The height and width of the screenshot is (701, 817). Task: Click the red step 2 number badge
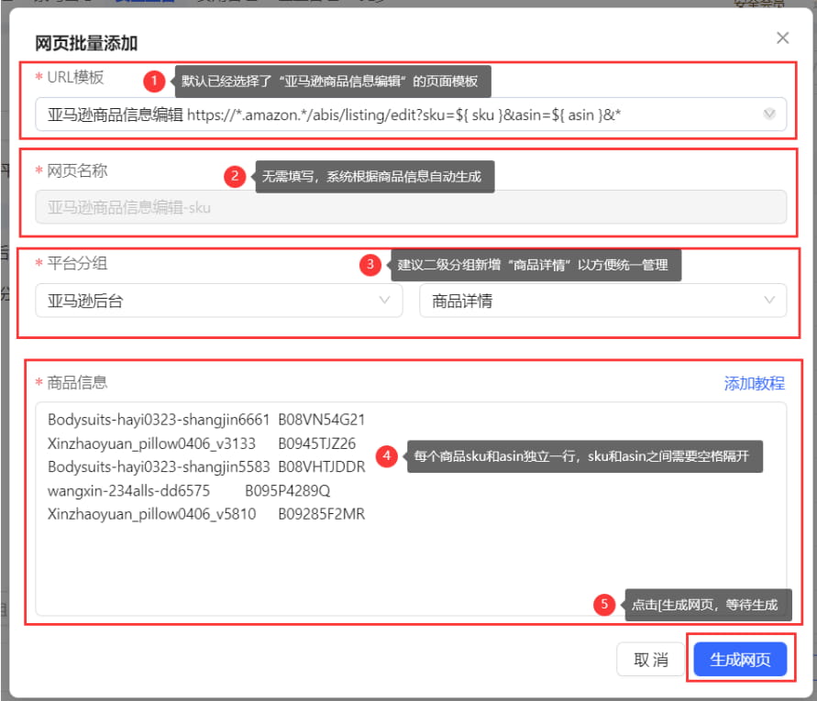coord(235,176)
